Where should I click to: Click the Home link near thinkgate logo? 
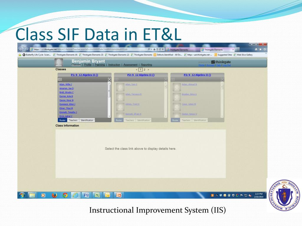tap(201, 65)
